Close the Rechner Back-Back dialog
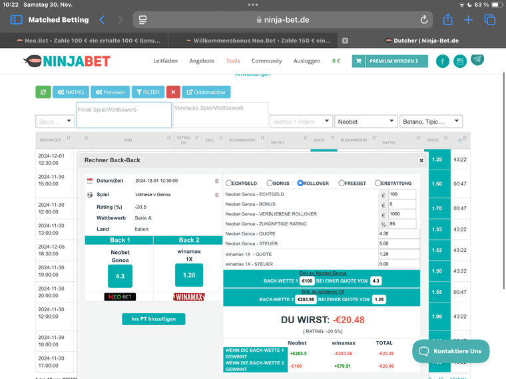The height and width of the screenshot is (379, 506). click(x=421, y=160)
